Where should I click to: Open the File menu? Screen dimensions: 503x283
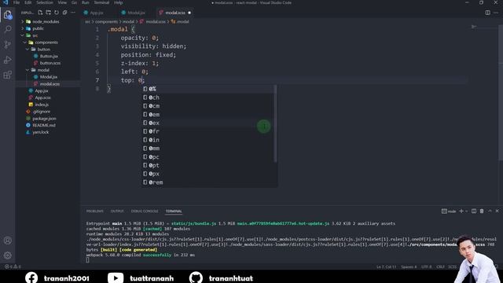[x=17, y=2]
